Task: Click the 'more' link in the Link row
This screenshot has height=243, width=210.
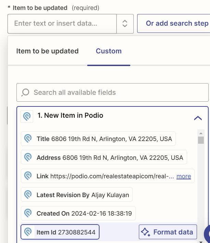Action: click(x=184, y=176)
